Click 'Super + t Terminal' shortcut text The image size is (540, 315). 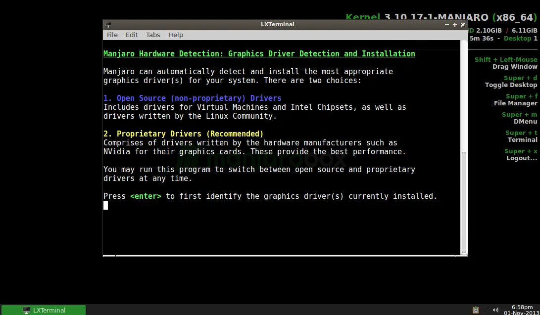point(521,136)
